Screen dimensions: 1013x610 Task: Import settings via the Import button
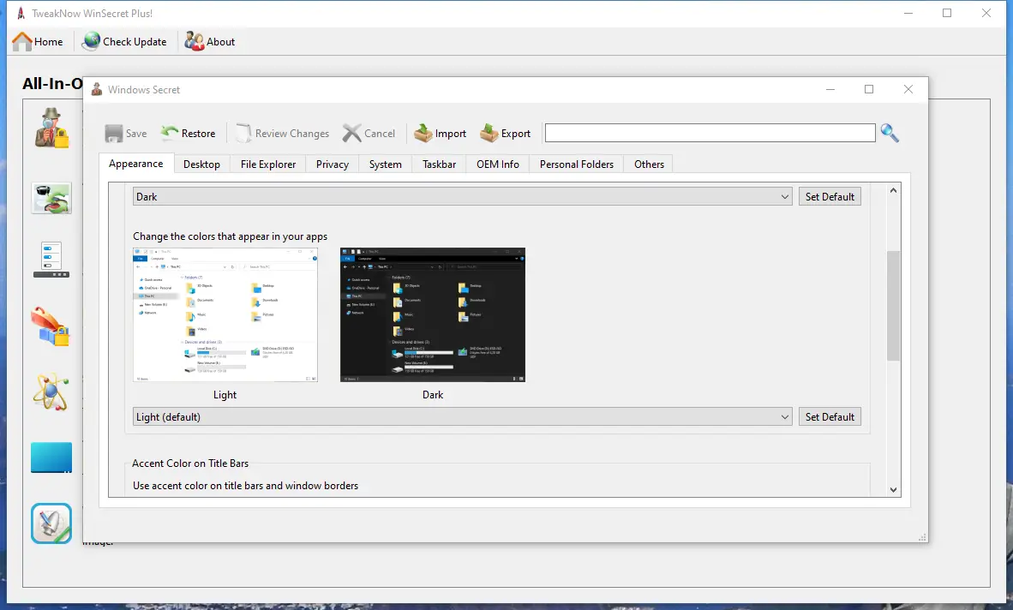point(440,134)
